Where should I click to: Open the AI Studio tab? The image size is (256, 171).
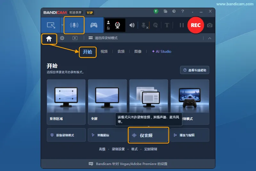pyautogui.click(x=162, y=51)
